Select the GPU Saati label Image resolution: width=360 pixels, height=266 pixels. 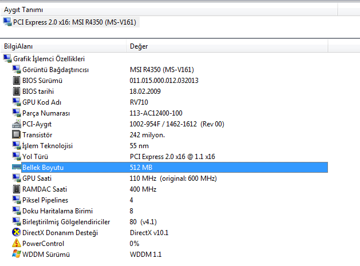[x=37, y=178]
